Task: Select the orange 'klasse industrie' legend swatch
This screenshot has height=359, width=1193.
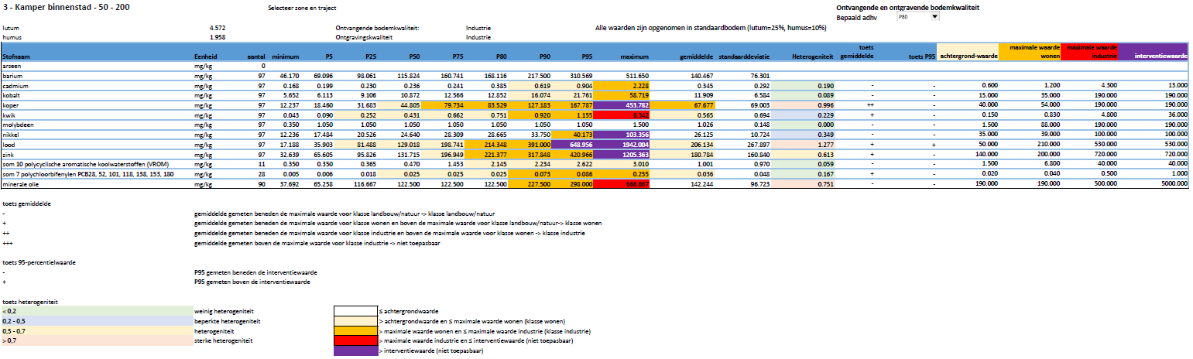Action: (354, 330)
